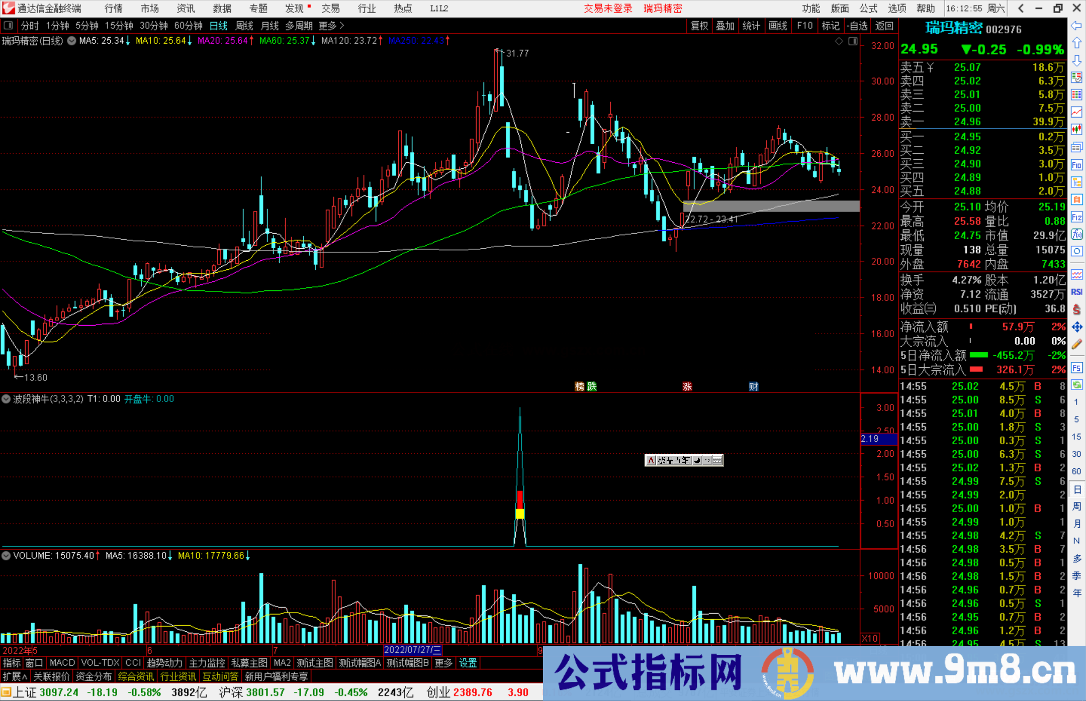The image size is (1086, 701).
Task: Open the F10 company info sidebar icon
Action: (1076, 165)
